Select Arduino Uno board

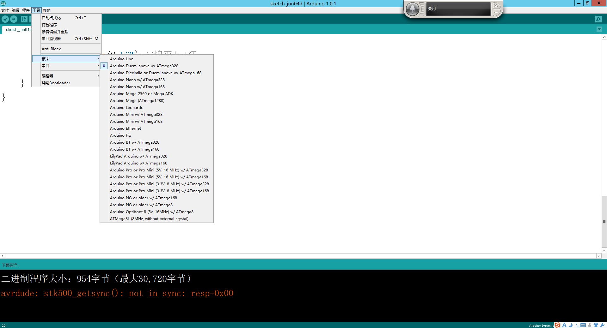pos(156,59)
